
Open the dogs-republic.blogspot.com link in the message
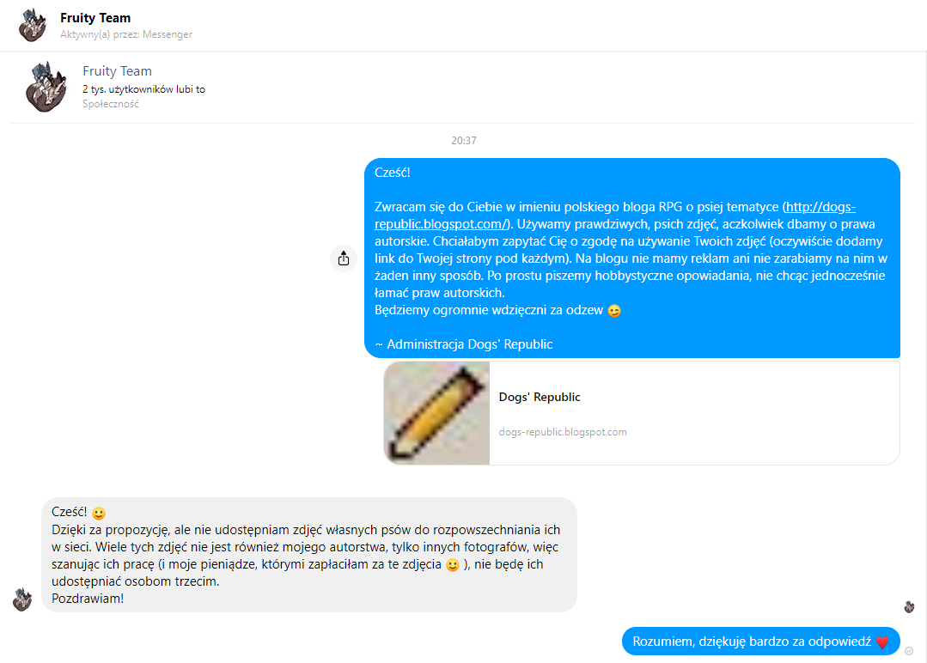[x=615, y=215]
